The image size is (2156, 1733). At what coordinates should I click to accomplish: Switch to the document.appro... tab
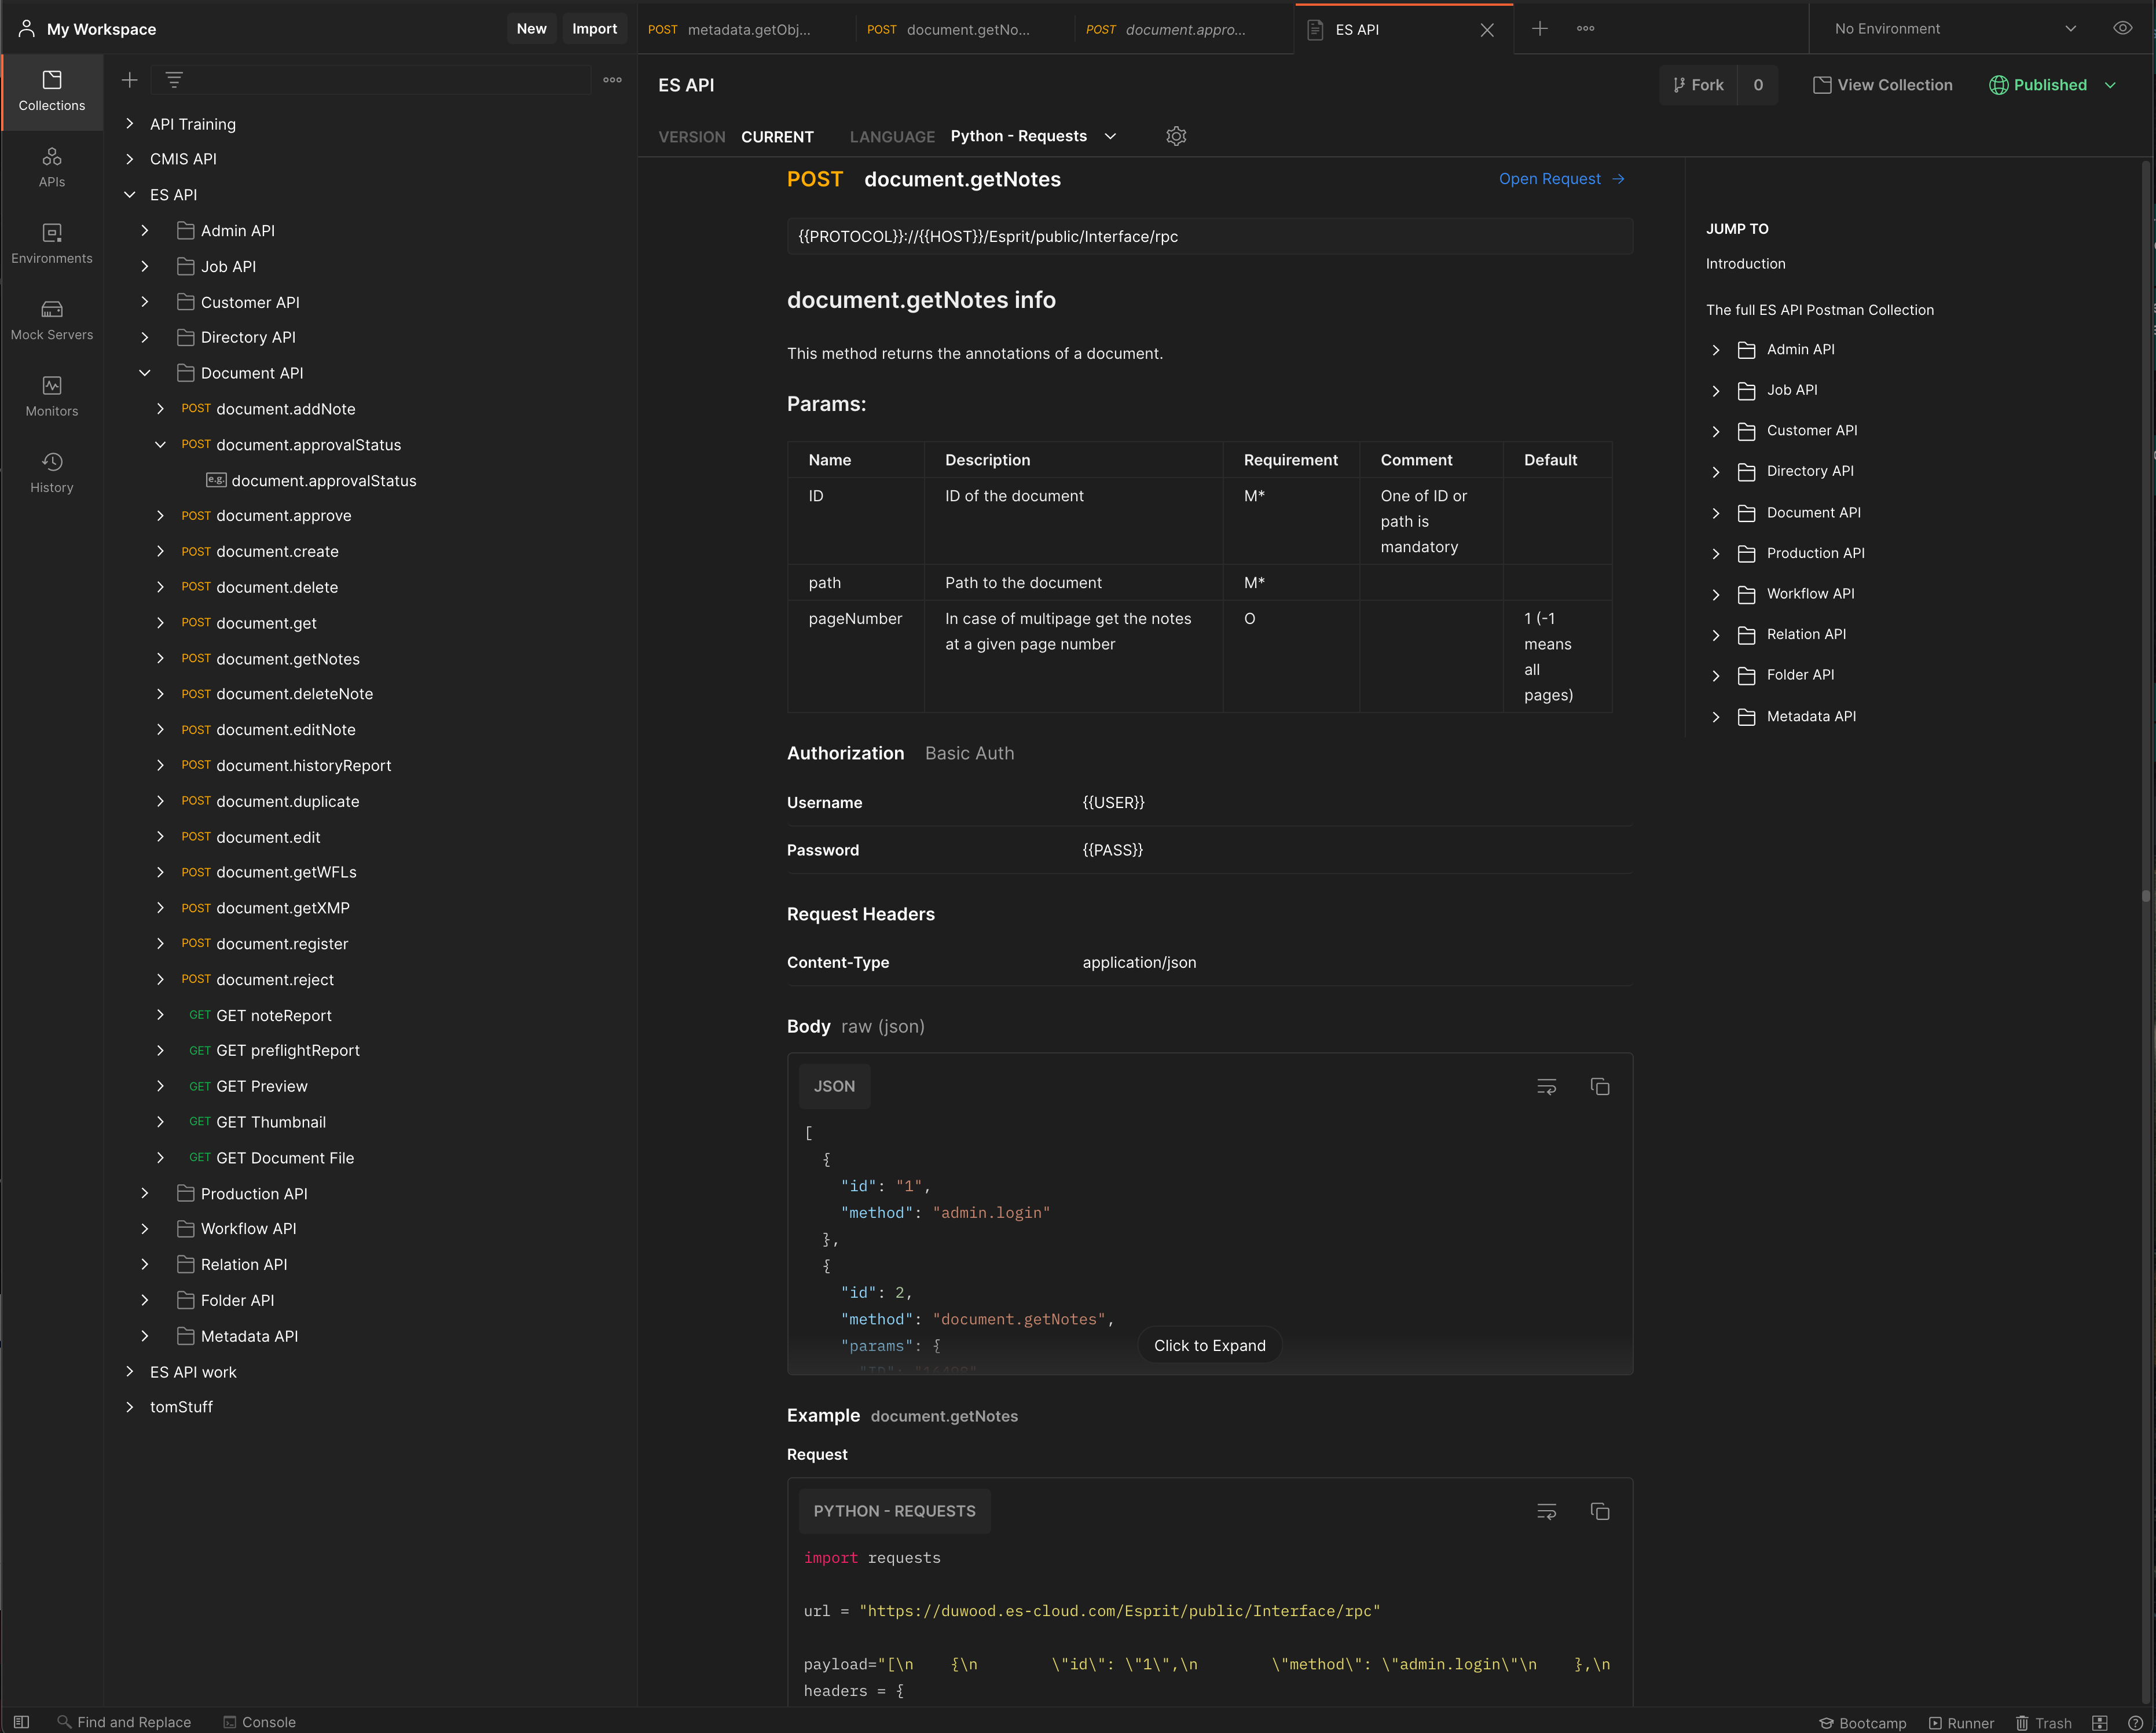click(1184, 30)
